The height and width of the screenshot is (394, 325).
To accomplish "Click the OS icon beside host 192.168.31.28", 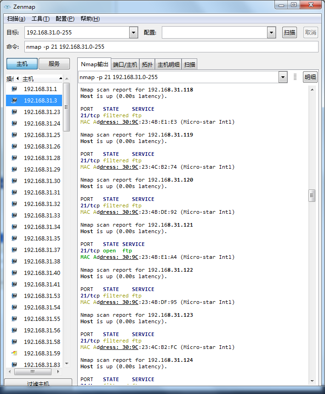I will coord(15,158).
